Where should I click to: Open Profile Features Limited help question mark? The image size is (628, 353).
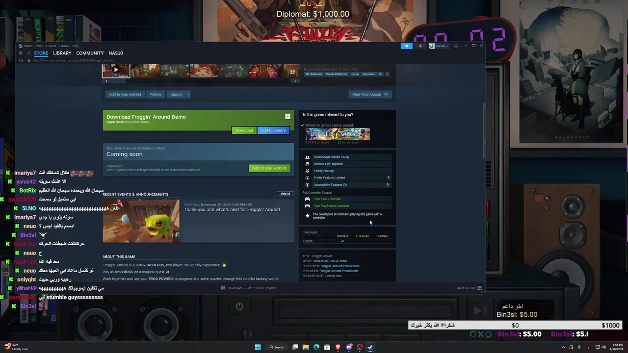(388, 177)
